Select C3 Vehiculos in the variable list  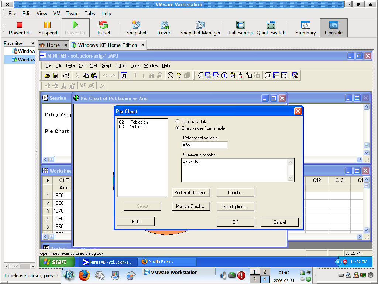[x=133, y=127]
